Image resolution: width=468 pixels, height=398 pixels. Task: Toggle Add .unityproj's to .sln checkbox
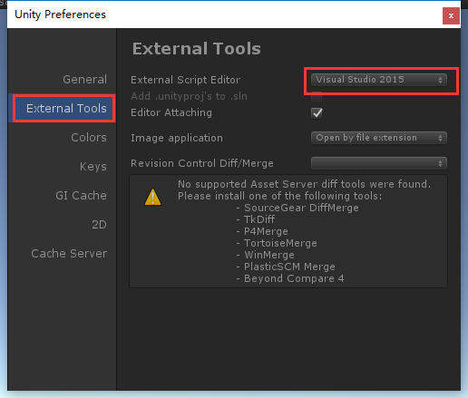[x=317, y=97]
